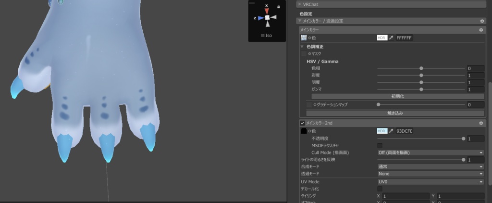
Task: Click the ガンマ slider handle
Action: point(421,89)
